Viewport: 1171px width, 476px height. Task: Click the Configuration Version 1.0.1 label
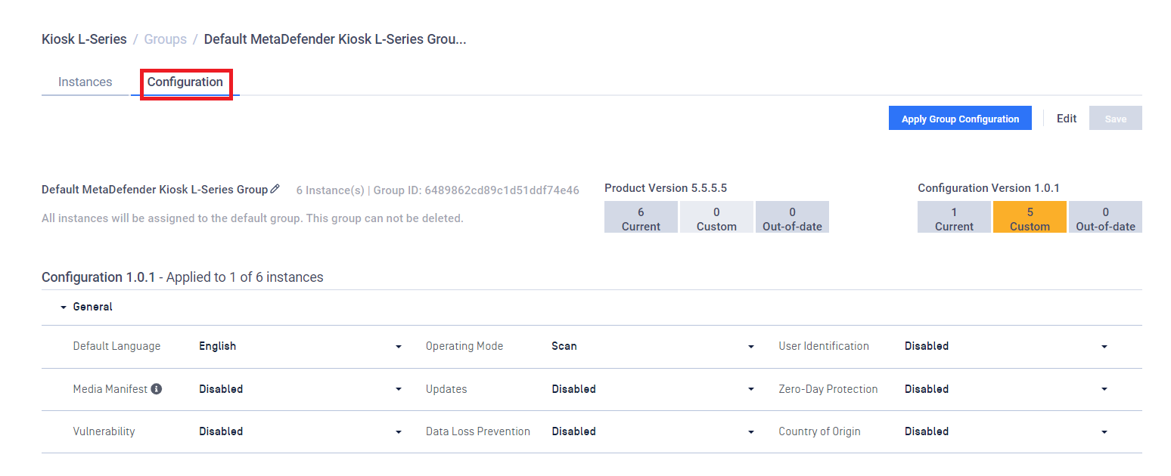click(989, 188)
